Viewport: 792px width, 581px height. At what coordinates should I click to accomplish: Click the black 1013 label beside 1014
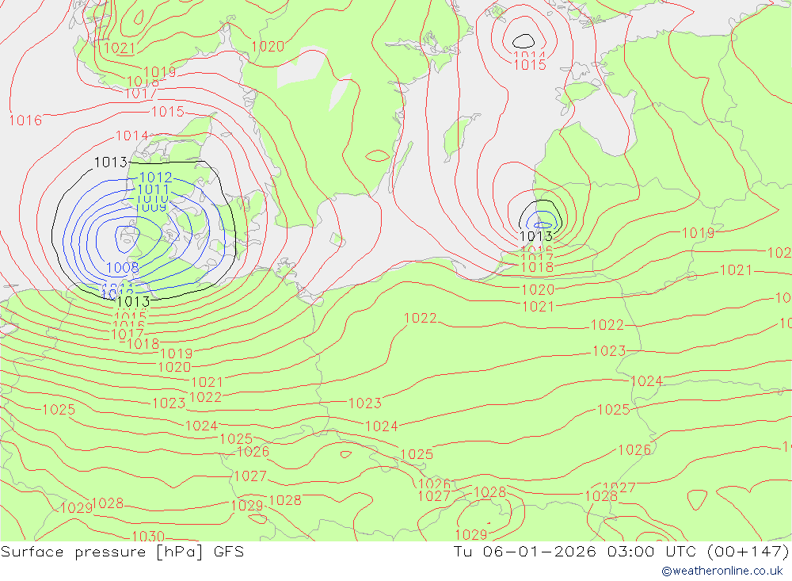pos(111,162)
